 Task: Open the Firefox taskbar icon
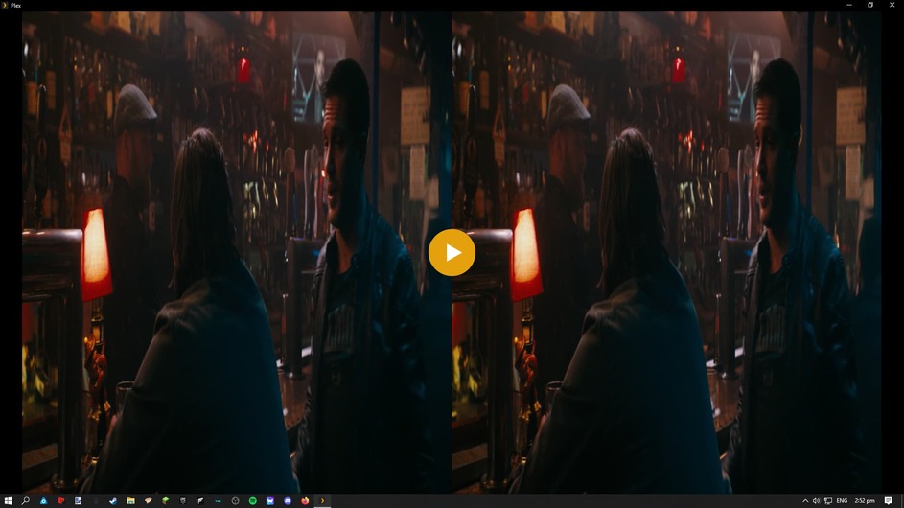pyautogui.click(x=305, y=501)
